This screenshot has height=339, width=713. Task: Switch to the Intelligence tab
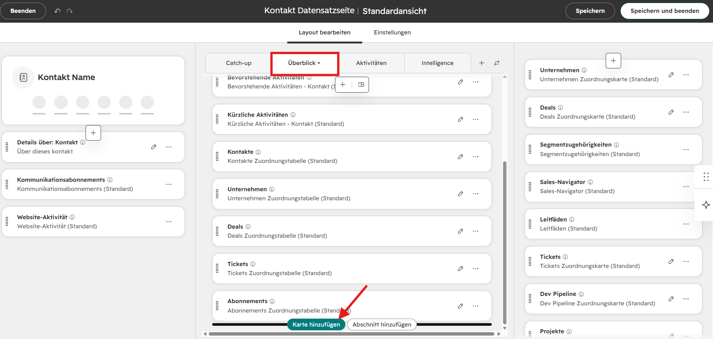click(438, 63)
